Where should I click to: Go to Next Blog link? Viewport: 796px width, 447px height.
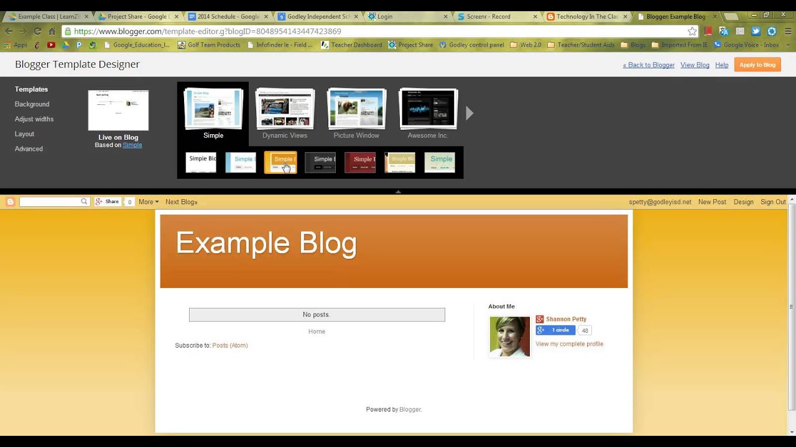pyautogui.click(x=181, y=202)
